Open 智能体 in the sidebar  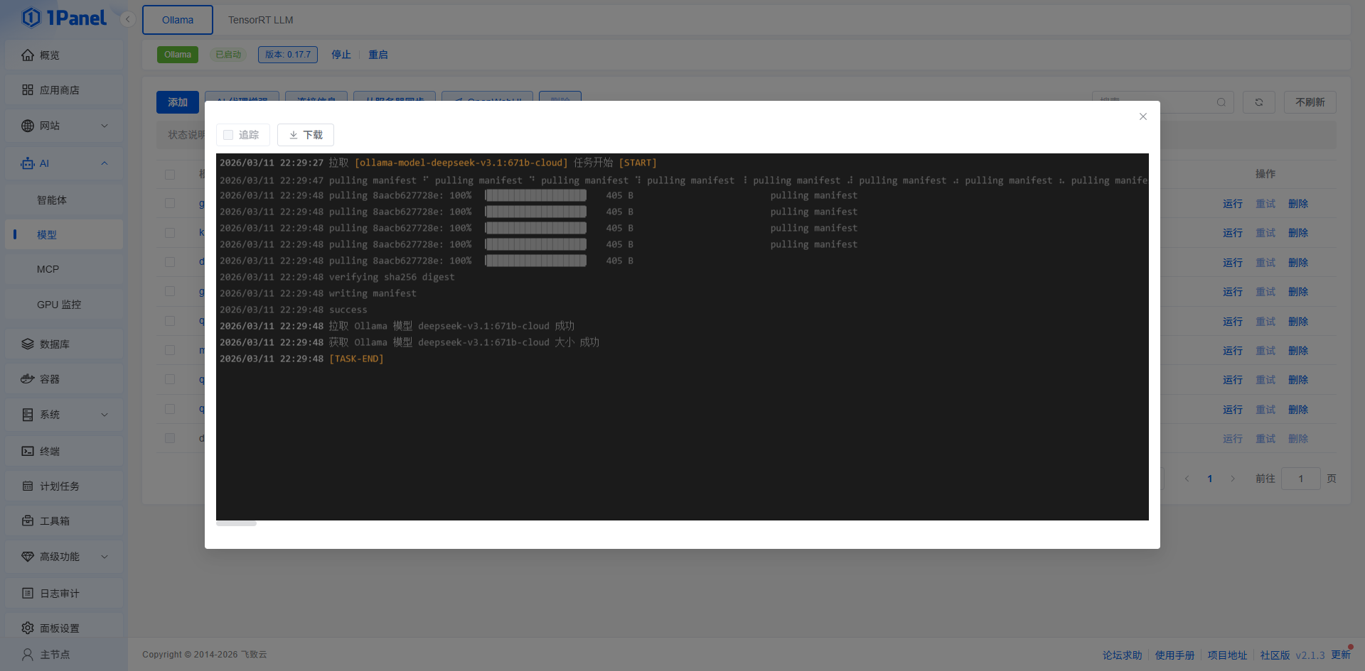point(64,200)
